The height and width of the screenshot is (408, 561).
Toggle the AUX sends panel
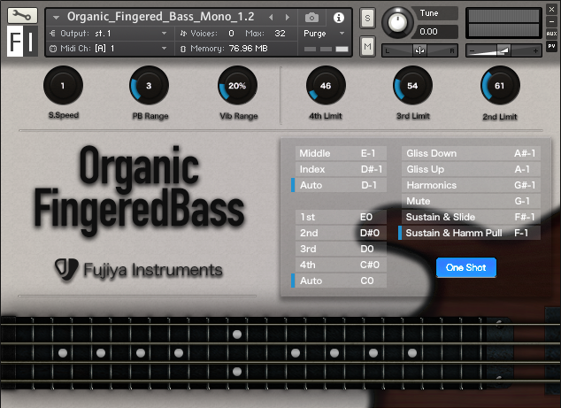551,34
